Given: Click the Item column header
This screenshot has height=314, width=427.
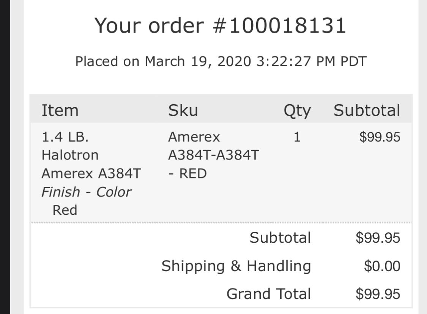Looking at the screenshot, I should pyautogui.click(x=60, y=110).
